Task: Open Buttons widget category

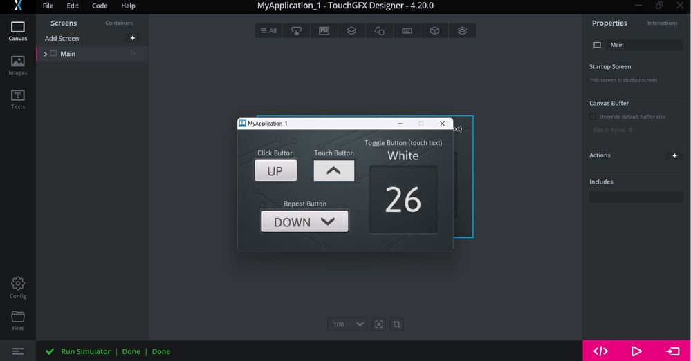Action: (296, 31)
